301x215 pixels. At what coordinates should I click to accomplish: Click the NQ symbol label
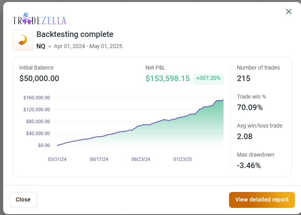(x=41, y=46)
